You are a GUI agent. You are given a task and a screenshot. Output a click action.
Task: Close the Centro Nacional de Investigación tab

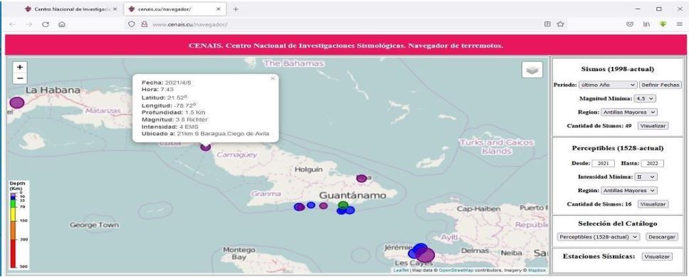coord(115,9)
